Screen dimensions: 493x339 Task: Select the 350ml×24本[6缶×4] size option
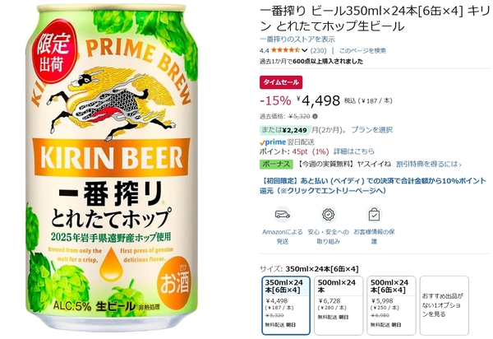[286, 305]
